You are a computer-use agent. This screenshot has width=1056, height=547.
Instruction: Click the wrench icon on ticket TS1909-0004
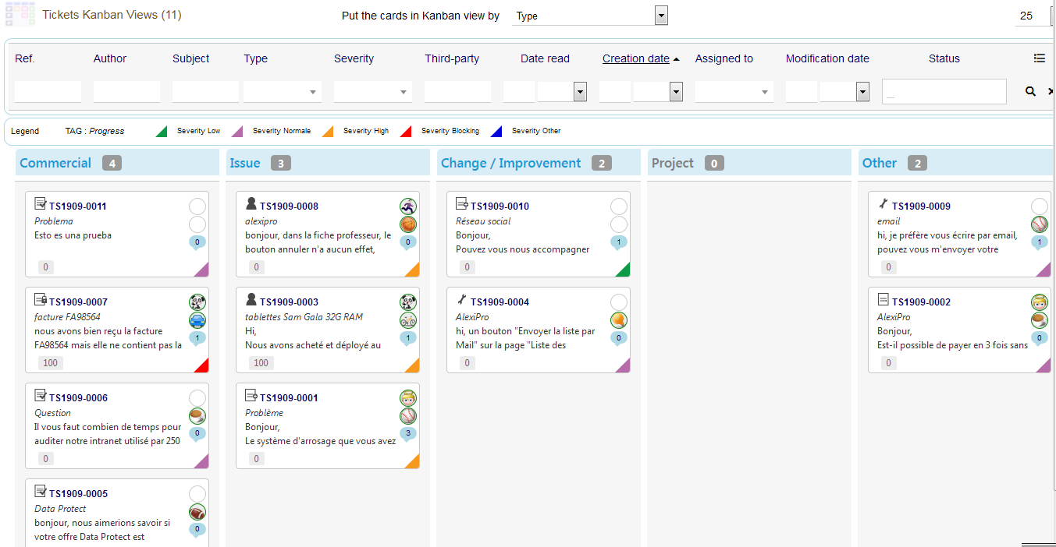462,300
